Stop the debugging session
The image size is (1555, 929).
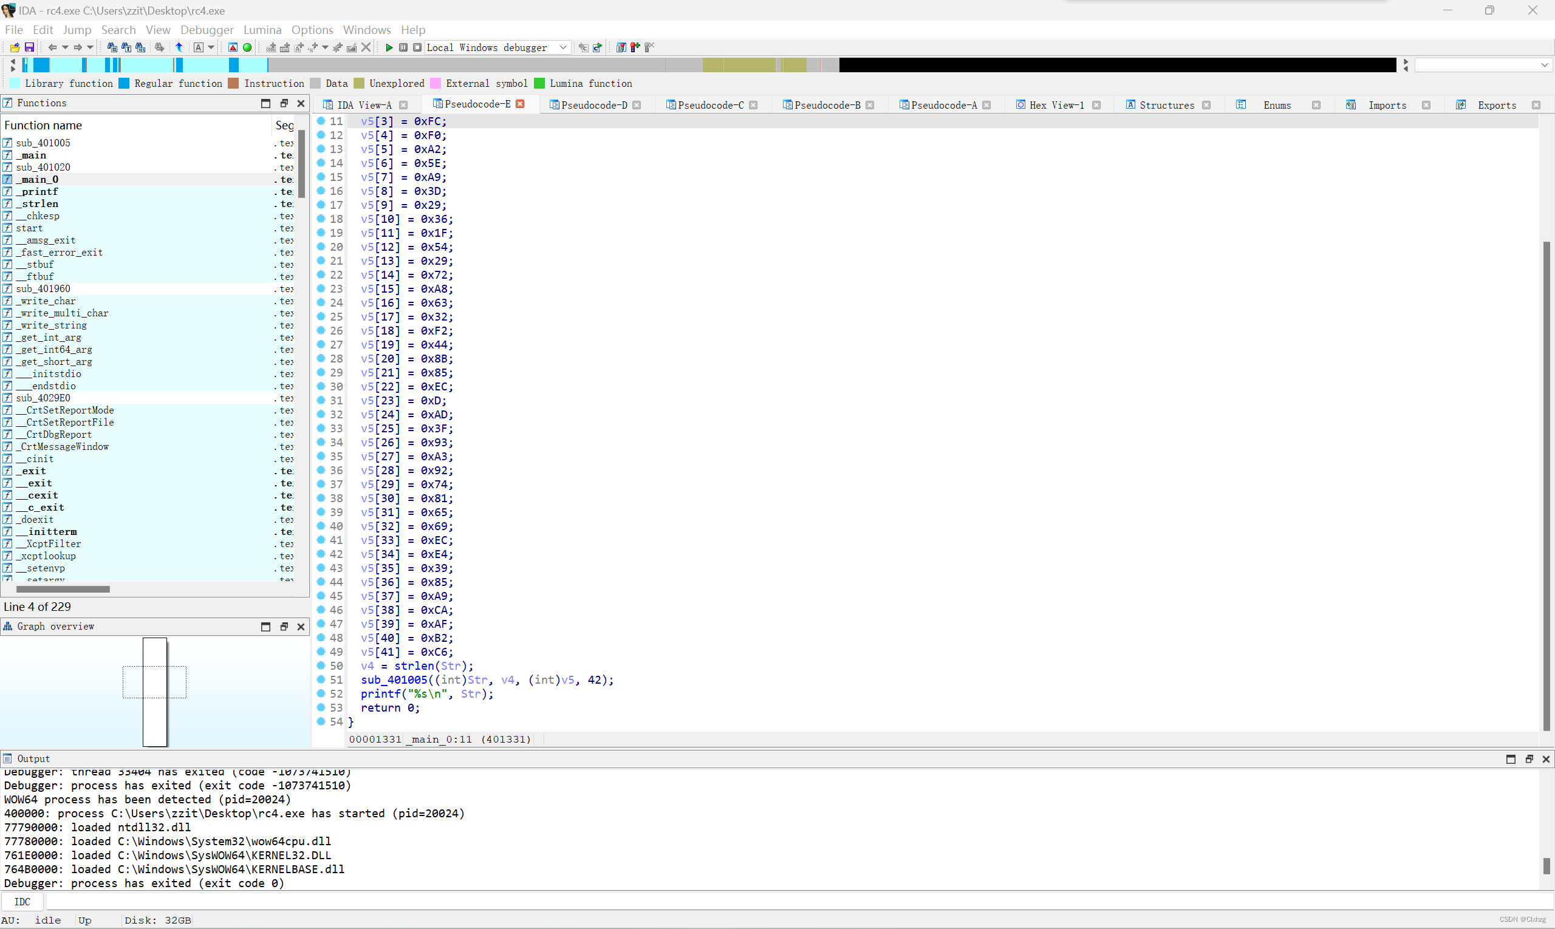coord(417,47)
